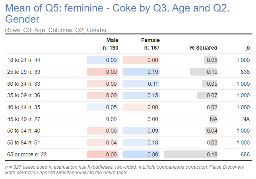Click the p column header
256x179 pixels.
point(248,48)
